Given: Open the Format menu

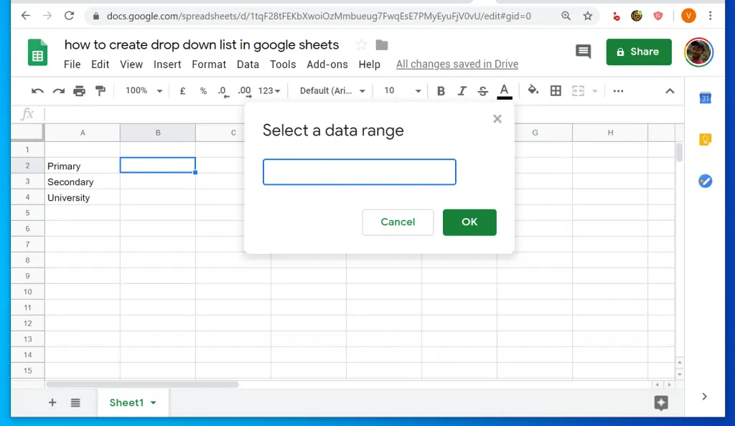Looking at the screenshot, I should pyautogui.click(x=209, y=64).
